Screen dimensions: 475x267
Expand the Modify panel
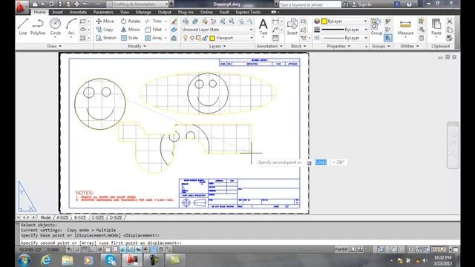pyautogui.click(x=137, y=46)
